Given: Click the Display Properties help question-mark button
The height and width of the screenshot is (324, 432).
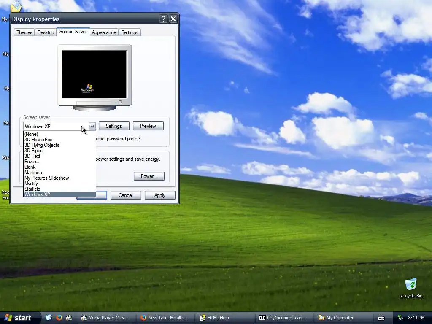Looking at the screenshot, I should [x=163, y=19].
